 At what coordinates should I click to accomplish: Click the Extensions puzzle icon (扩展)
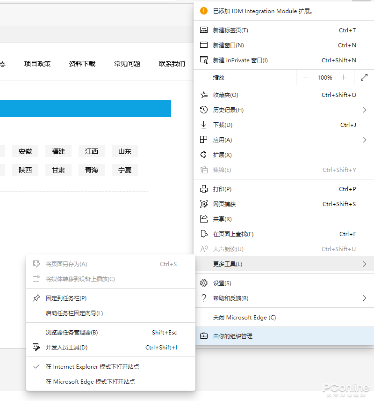203,155
